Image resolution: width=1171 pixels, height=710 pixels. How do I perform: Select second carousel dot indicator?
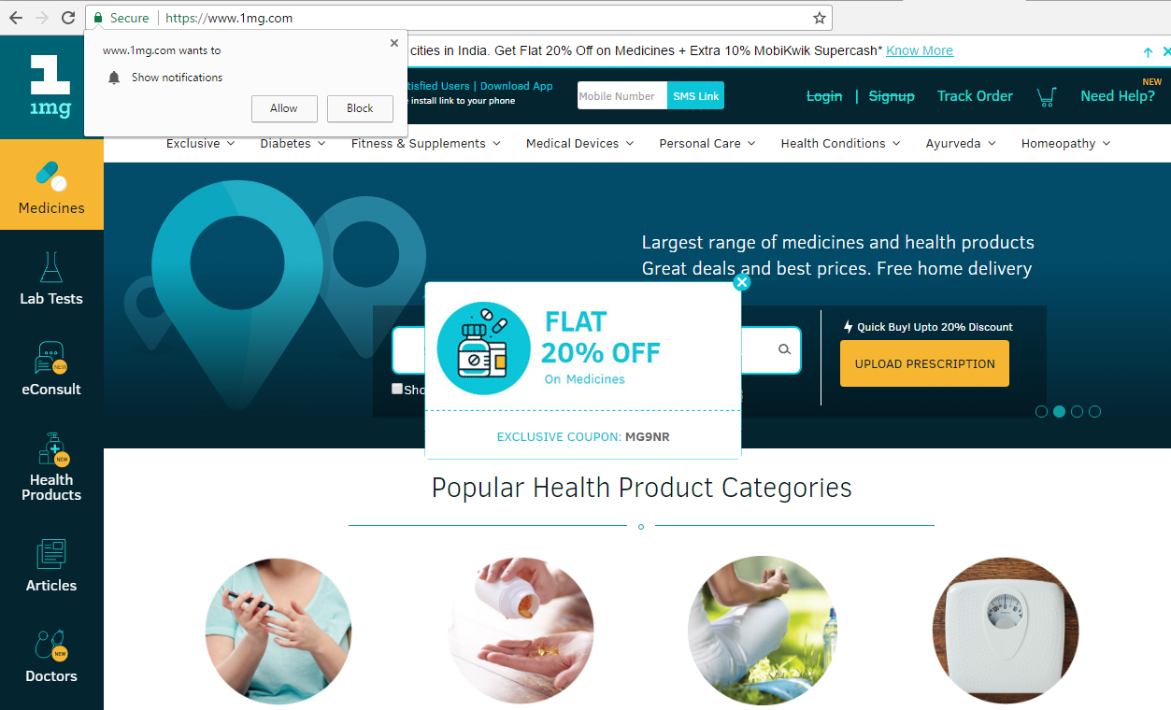[1059, 411]
